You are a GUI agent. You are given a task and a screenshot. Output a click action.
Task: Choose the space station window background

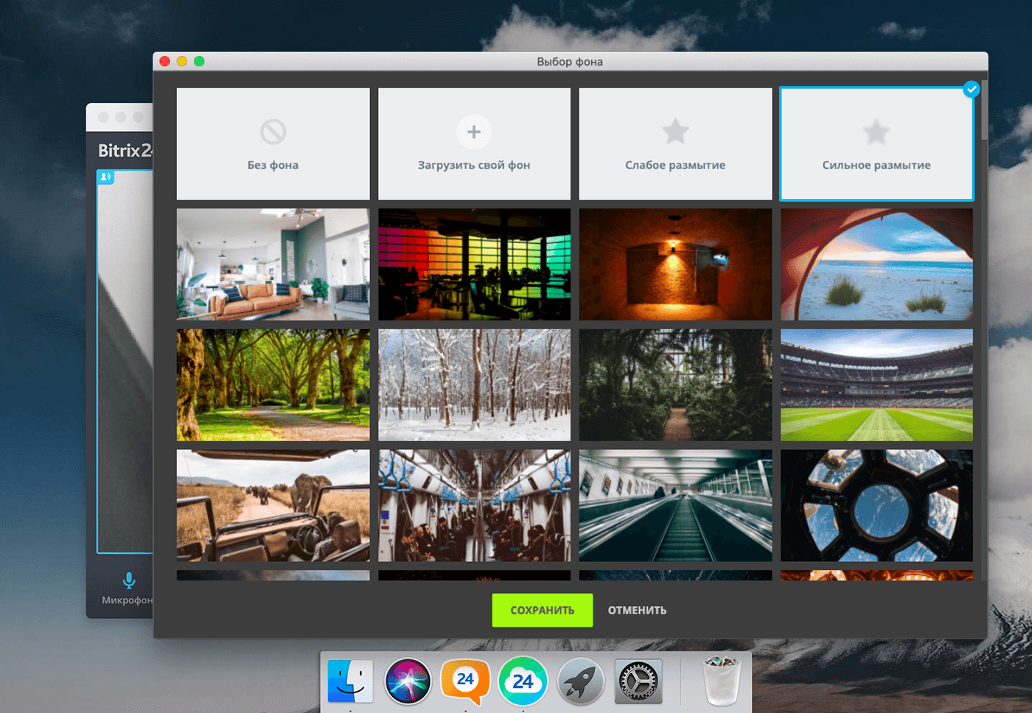pos(876,506)
